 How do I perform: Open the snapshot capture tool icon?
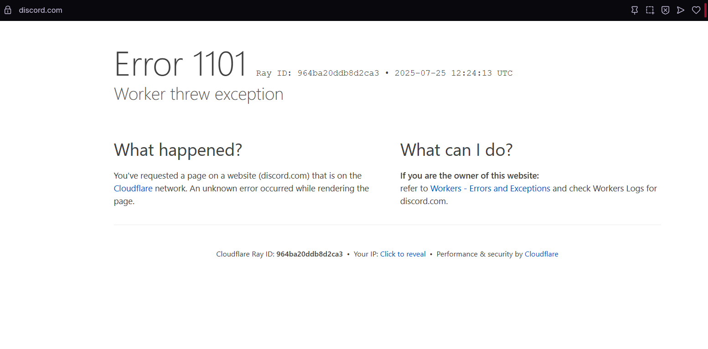click(x=650, y=10)
